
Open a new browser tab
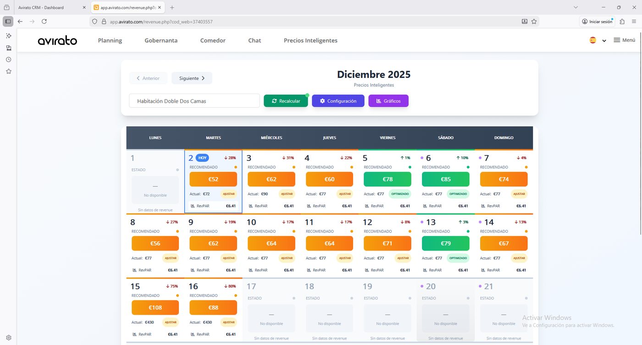click(x=172, y=7)
